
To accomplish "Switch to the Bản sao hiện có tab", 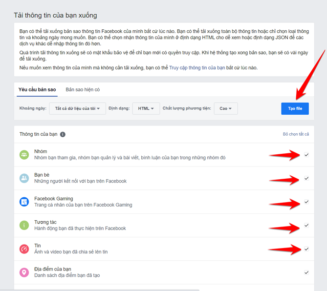I will (83, 89).
